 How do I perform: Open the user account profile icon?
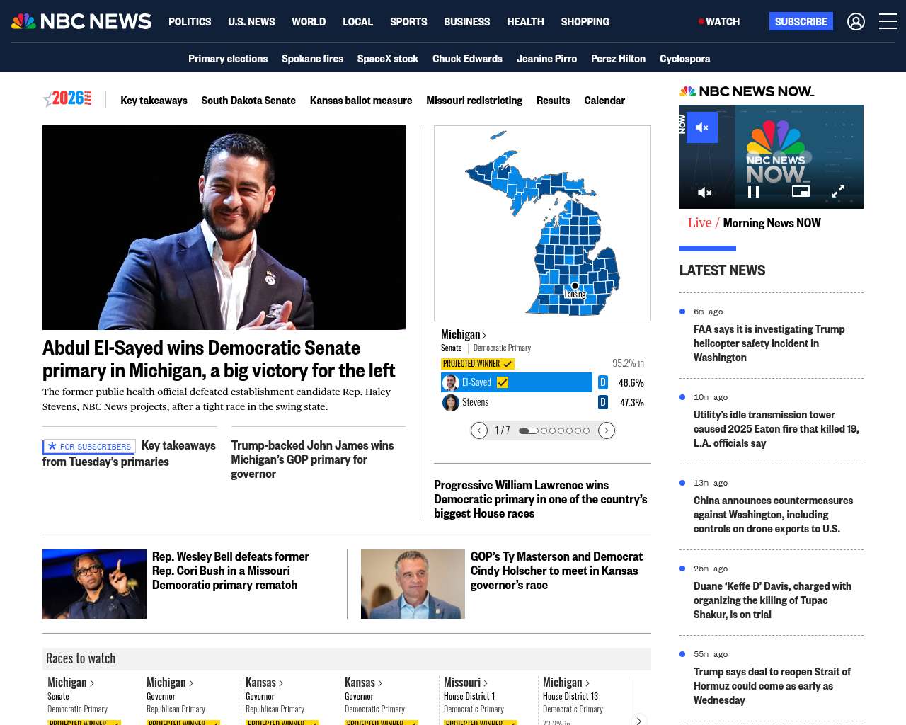[x=856, y=22]
